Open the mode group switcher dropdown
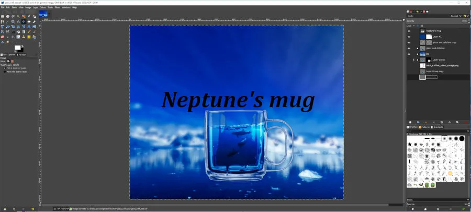Viewport: 471px width, 212px height. tap(466, 16)
